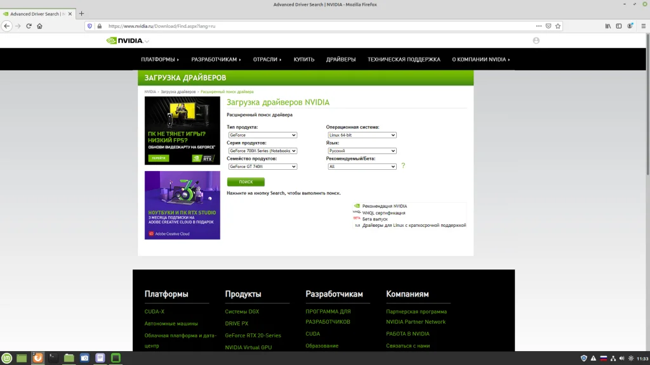Screen dimensions: 650x365
Task: Click the NVIDIA logo
Action: point(125,41)
